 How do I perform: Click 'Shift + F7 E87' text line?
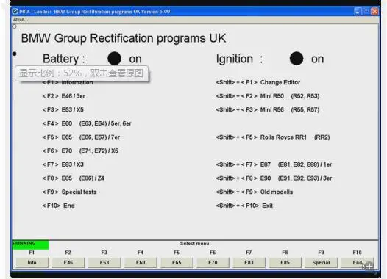pyautogui.click(x=274, y=164)
